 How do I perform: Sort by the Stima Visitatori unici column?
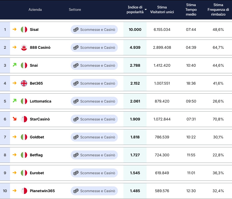pyautogui.click(x=162, y=9)
